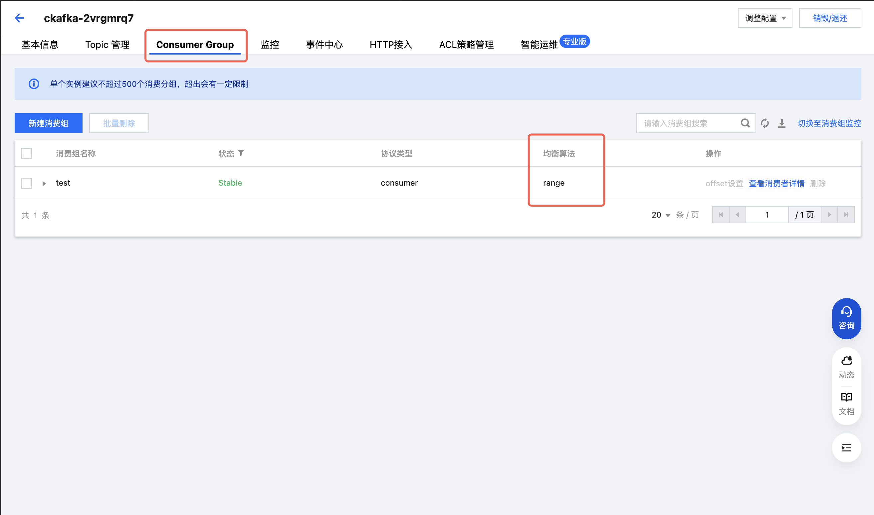
Task: Click the download export icon
Action: (x=782, y=123)
